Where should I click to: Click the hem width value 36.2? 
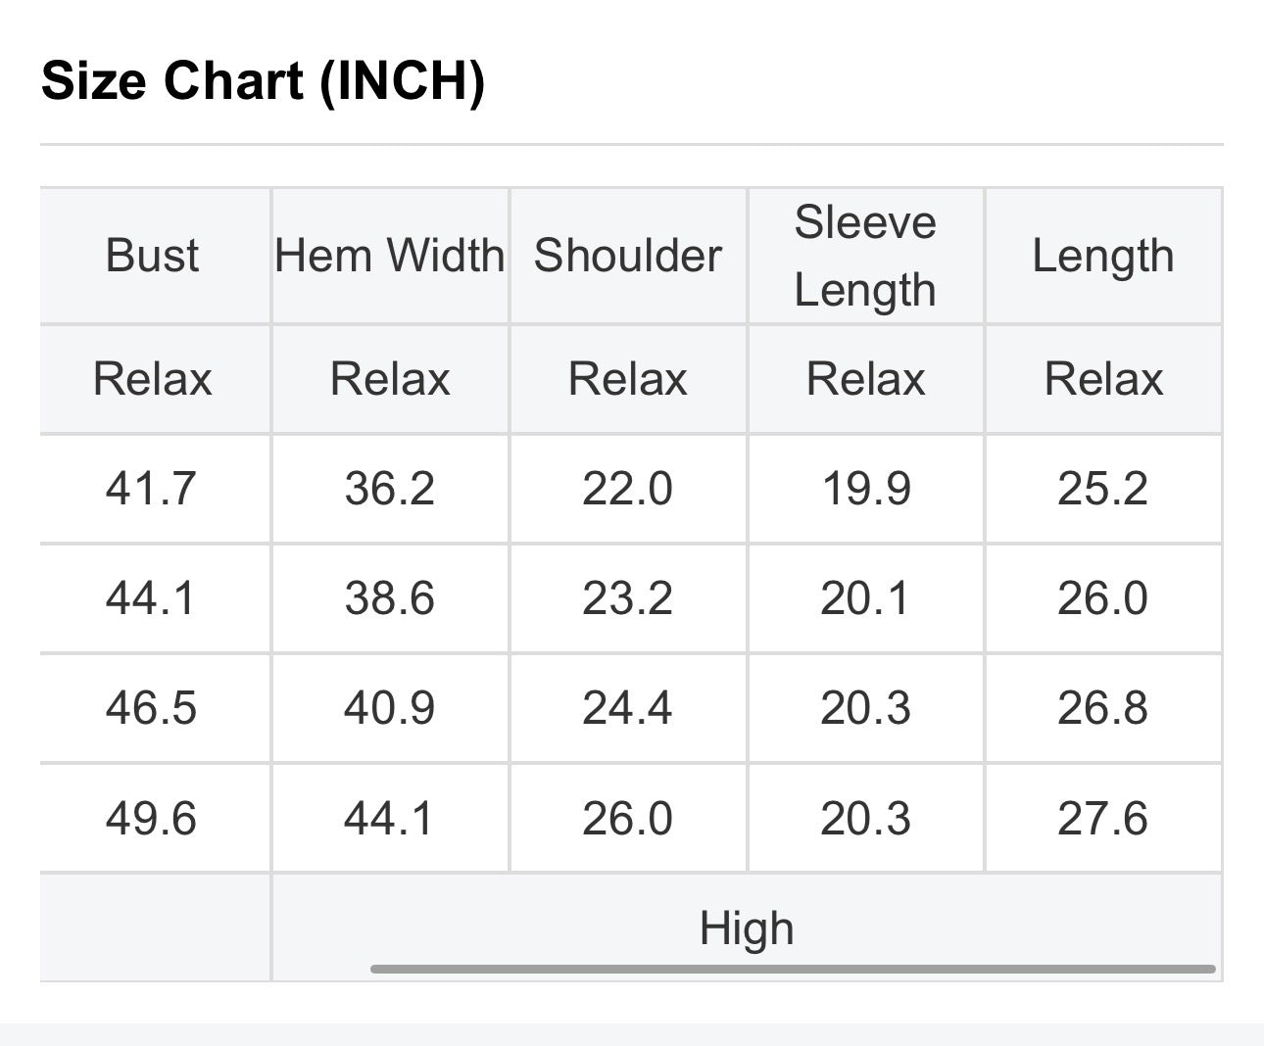tap(390, 489)
